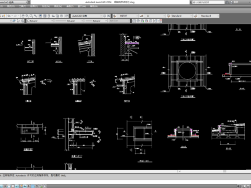251x188 pixels.
Task: Select the Pan hand tool
Action: (23, 16)
